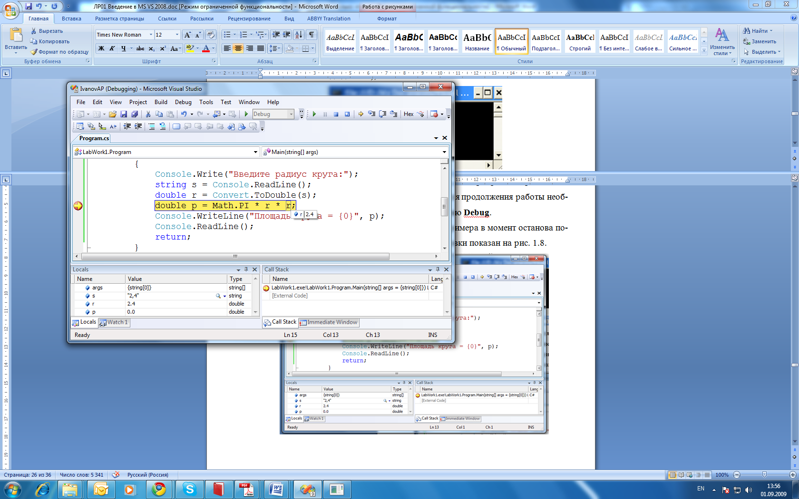Click the 100% zoom level button in Word
The image size is (799, 499).
pyautogui.click(x=721, y=475)
